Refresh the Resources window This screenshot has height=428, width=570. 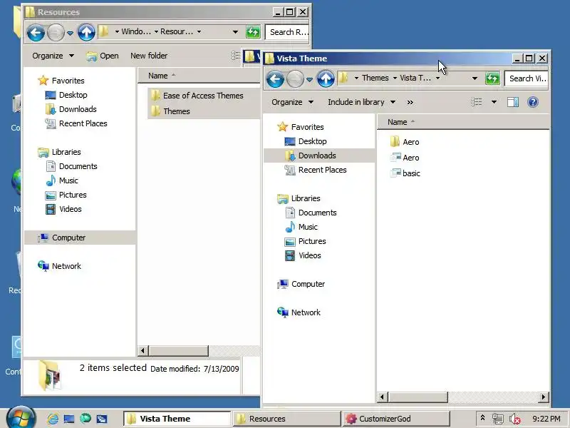(x=253, y=32)
